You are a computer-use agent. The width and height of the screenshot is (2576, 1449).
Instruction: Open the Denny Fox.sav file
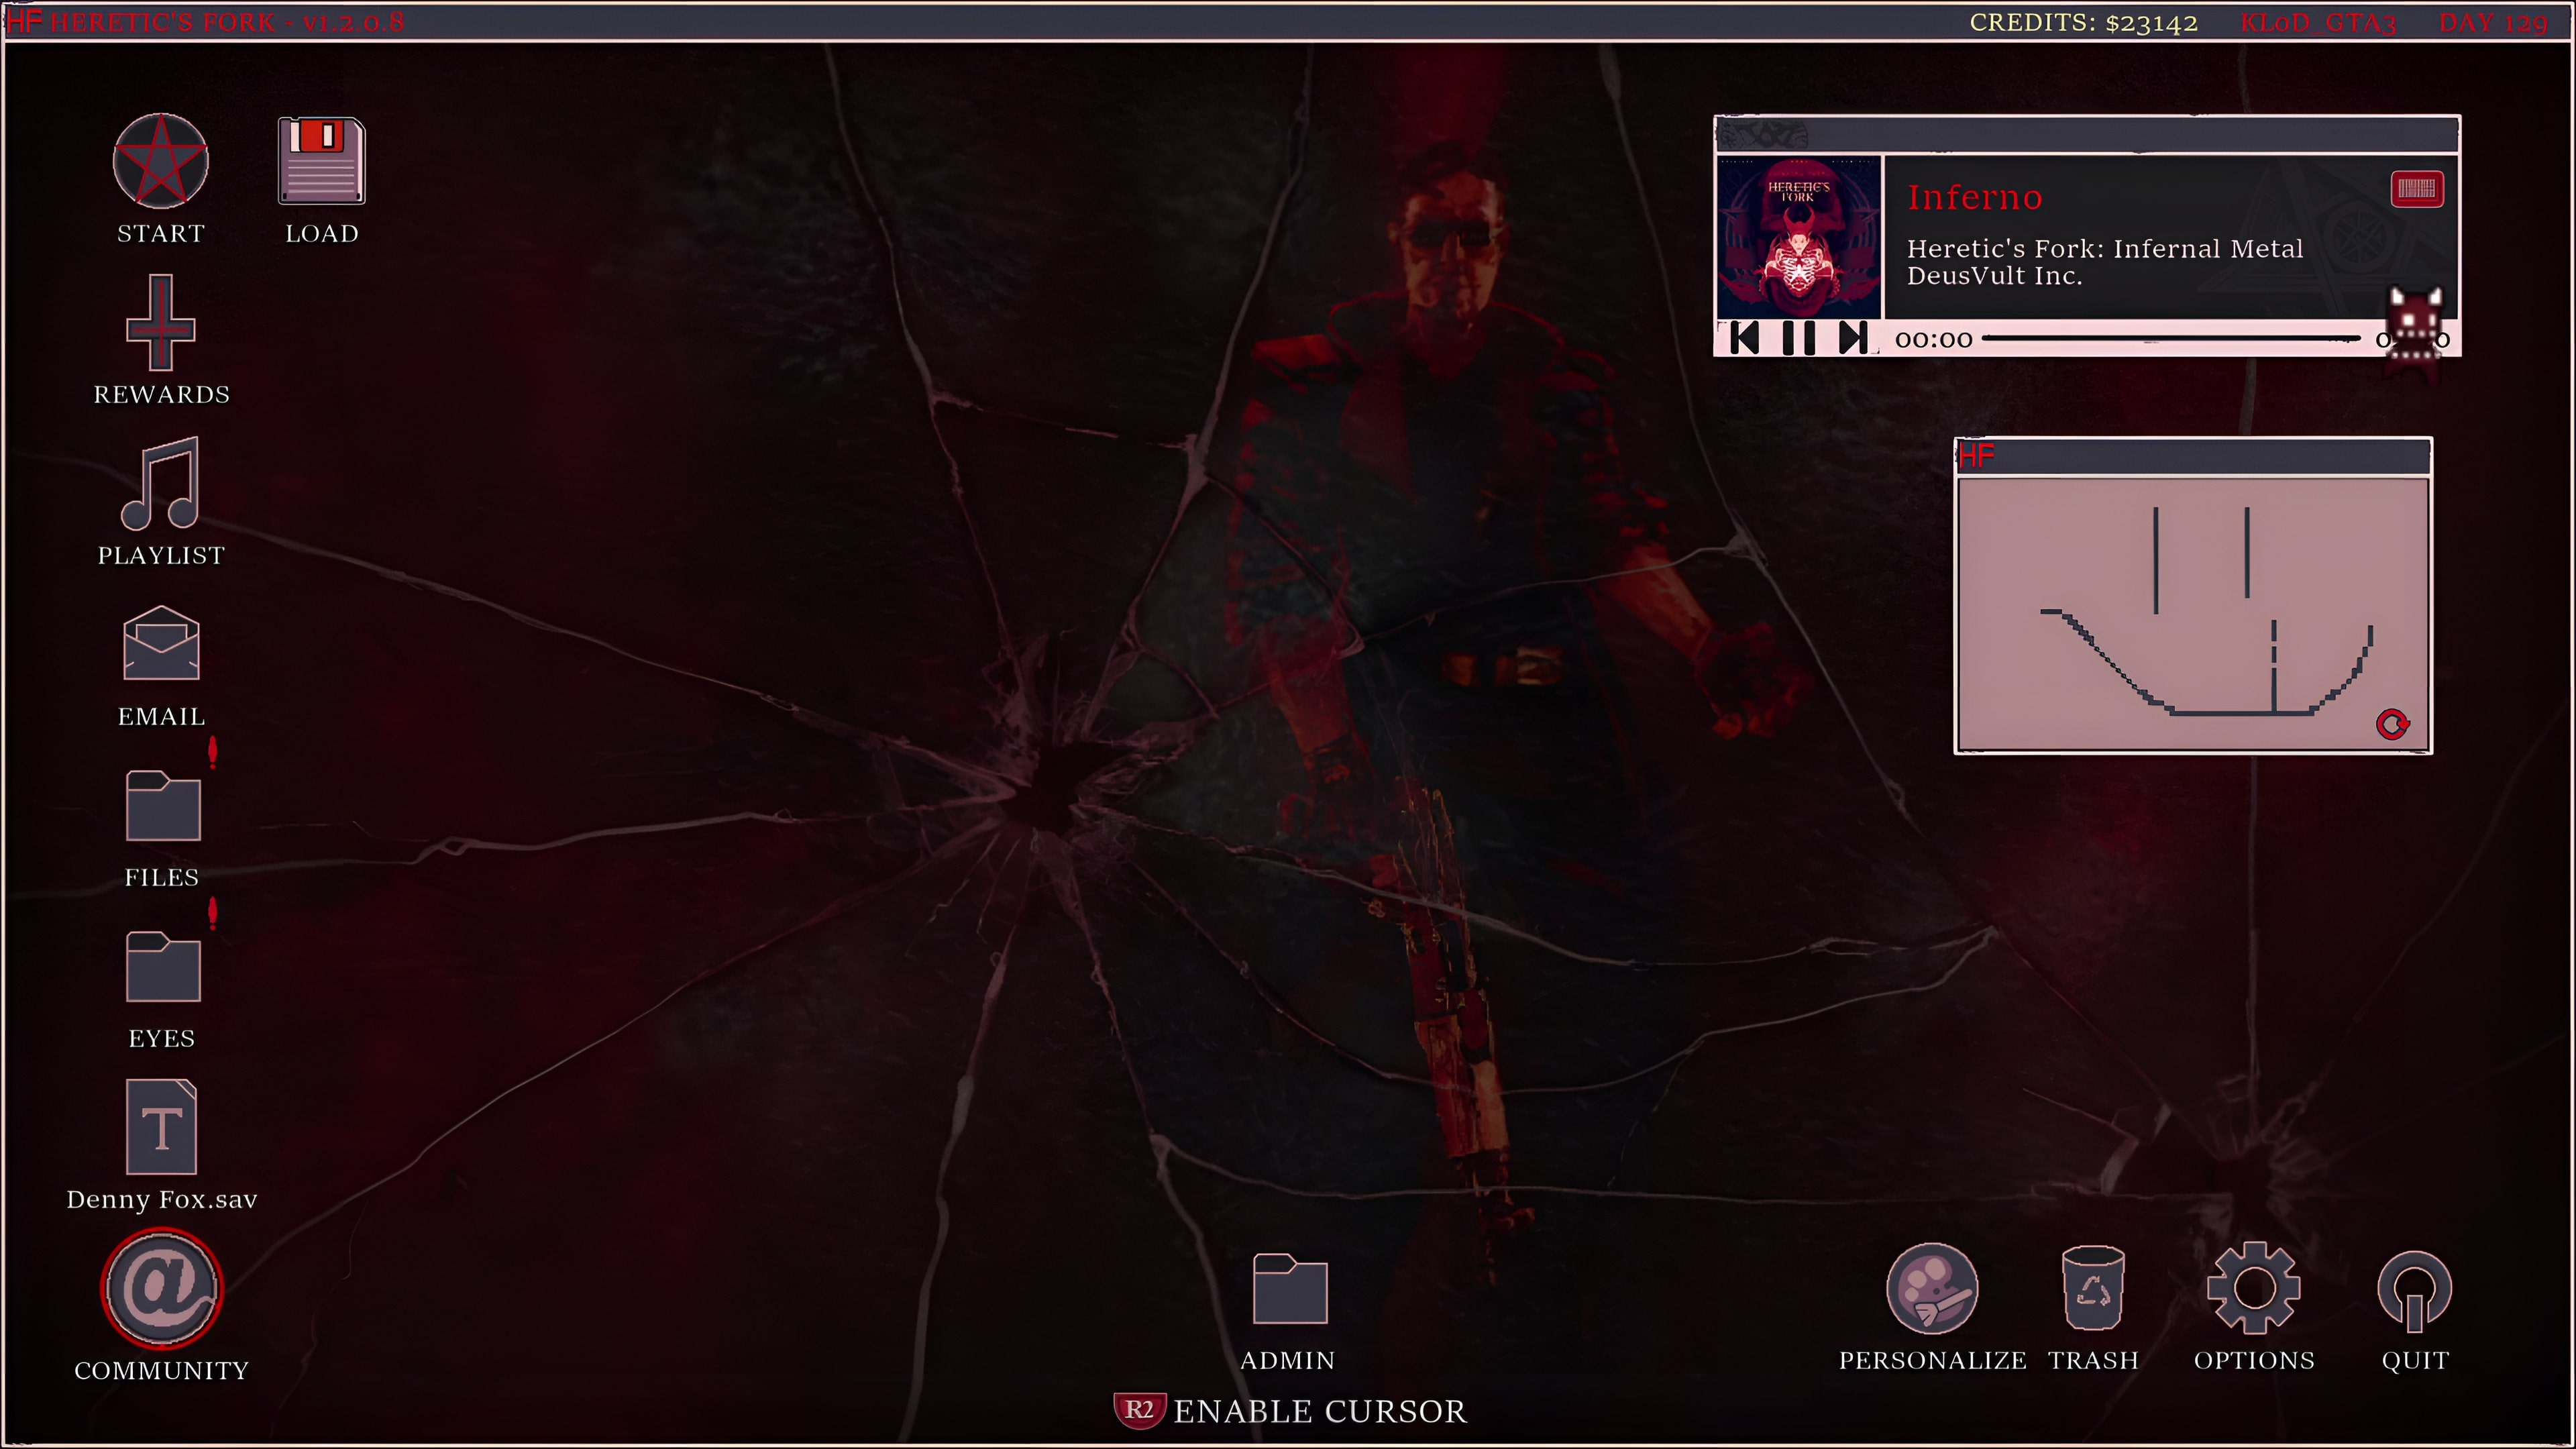tap(161, 1128)
